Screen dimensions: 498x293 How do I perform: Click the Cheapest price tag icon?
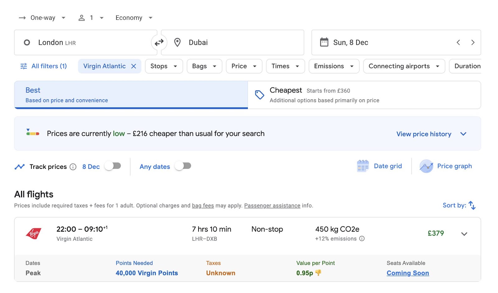coord(259,95)
